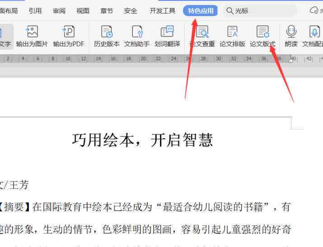Viewport: 323px width, 247px height.
Task: Open 历史版本 tool
Action: click(107, 36)
